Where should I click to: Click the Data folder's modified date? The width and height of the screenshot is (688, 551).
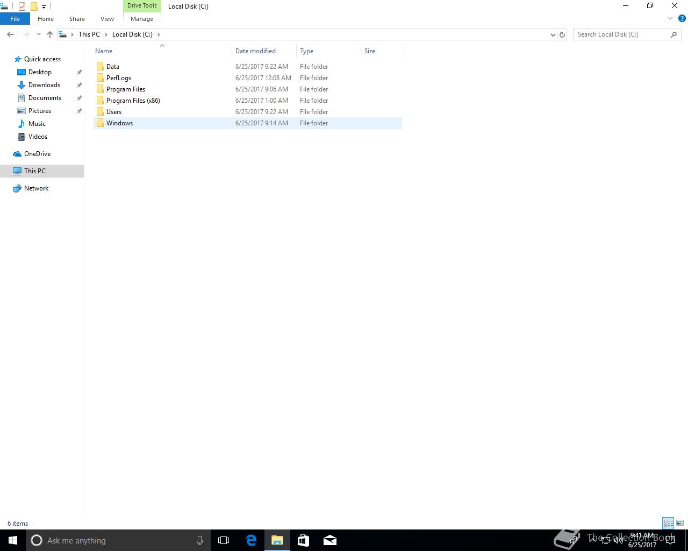(x=262, y=67)
